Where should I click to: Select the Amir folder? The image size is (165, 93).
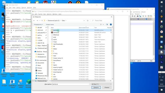click(54, 77)
